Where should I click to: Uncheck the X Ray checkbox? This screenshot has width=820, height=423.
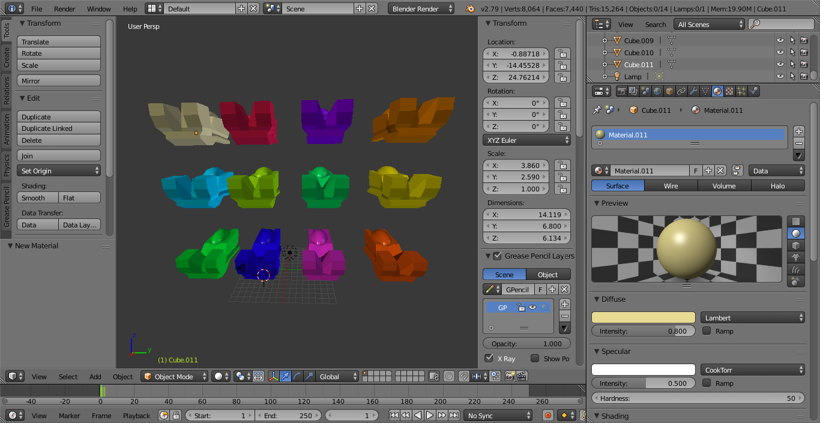click(x=489, y=358)
